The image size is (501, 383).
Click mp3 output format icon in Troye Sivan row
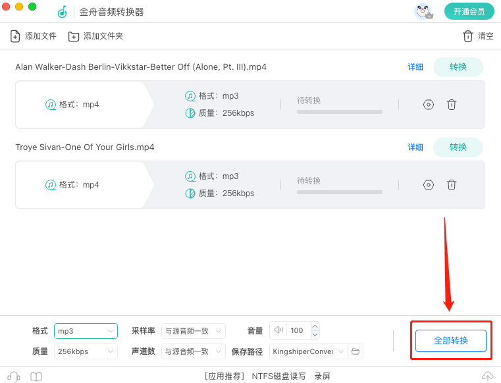[190, 176]
